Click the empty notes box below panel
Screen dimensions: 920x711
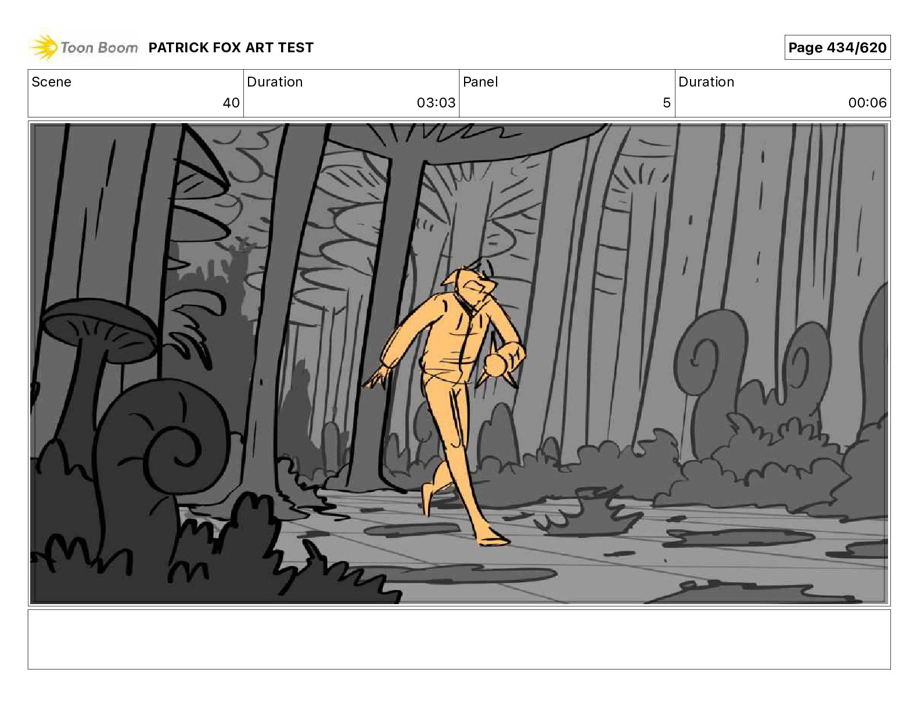(459, 639)
